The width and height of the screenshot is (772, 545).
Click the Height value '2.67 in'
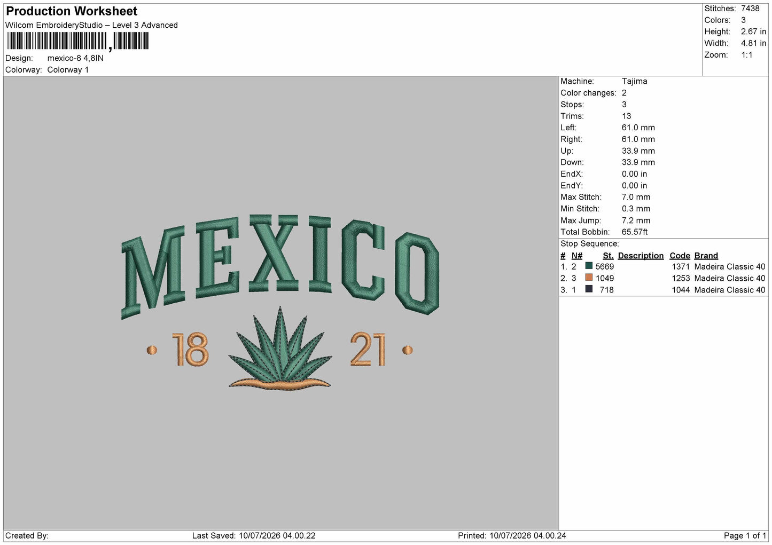tap(753, 32)
